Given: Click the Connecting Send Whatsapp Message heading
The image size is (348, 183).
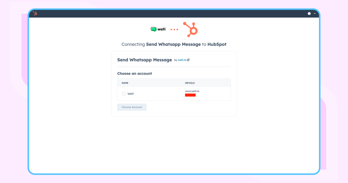Looking at the screenshot, I should [x=174, y=44].
